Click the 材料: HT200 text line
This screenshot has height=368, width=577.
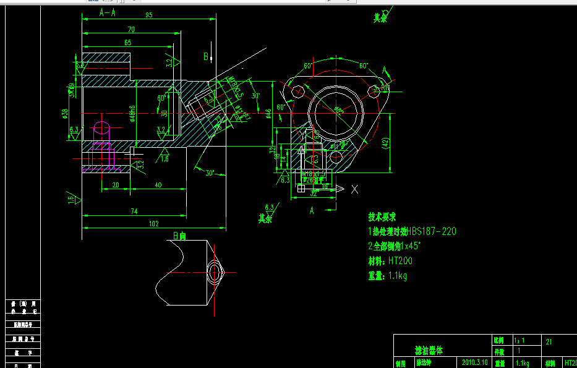click(391, 260)
